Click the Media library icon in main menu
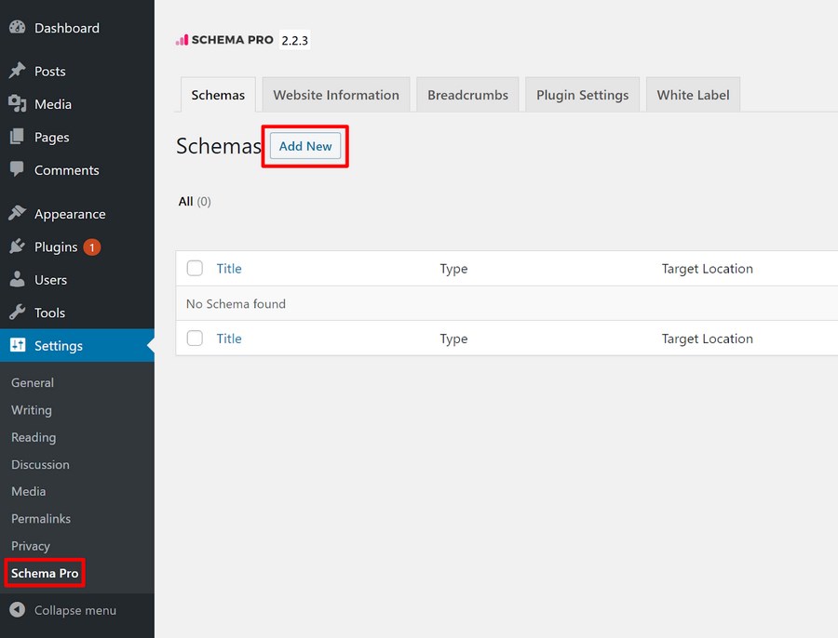The width and height of the screenshot is (838, 638). (17, 103)
